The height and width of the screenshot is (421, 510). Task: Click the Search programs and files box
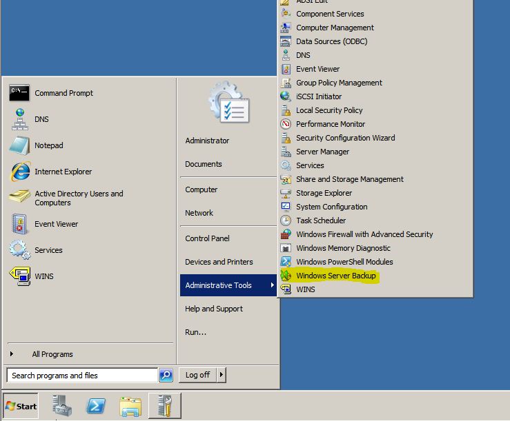click(82, 376)
